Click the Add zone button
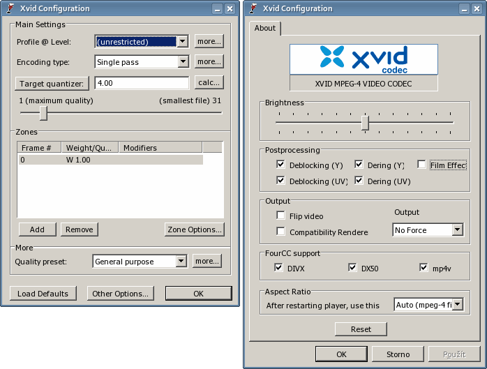 click(37, 229)
